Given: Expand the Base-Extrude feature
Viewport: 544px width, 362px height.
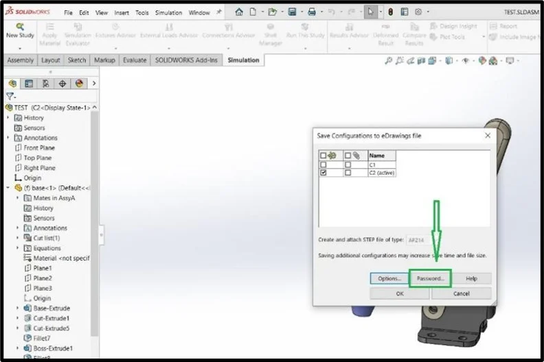Looking at the screenshot, I should [x=18, y=308].
